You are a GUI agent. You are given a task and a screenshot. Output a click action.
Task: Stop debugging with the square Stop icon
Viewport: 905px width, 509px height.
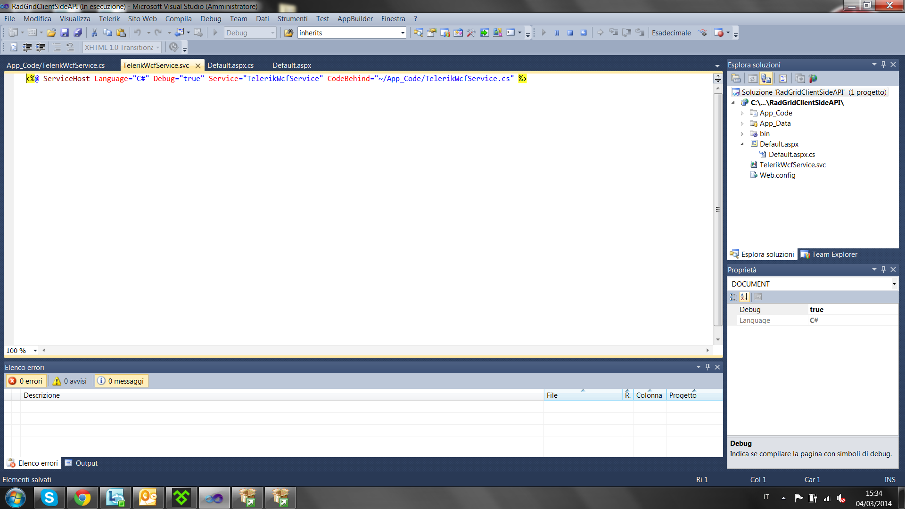[x=570, y=33]
